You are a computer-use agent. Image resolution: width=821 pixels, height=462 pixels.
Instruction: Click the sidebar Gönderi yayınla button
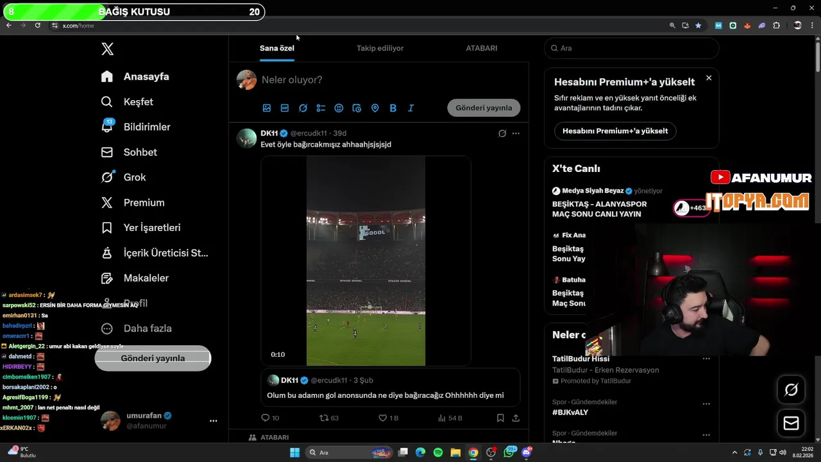(153, 358)
